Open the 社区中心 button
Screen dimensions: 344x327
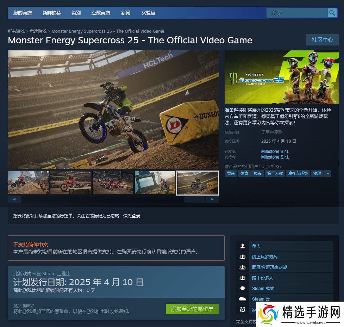[x=322, y=40]
